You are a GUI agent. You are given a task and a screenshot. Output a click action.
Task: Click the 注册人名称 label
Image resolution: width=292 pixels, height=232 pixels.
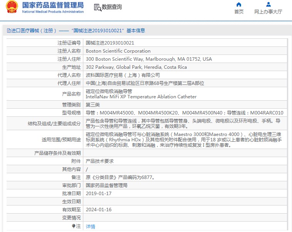[69, 51]
